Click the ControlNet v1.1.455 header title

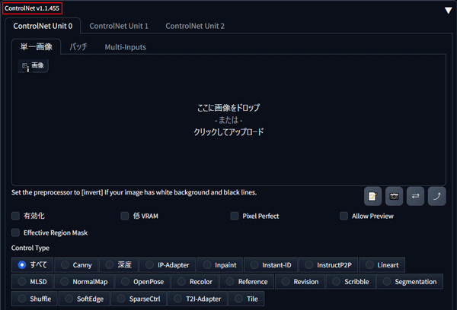32,8
